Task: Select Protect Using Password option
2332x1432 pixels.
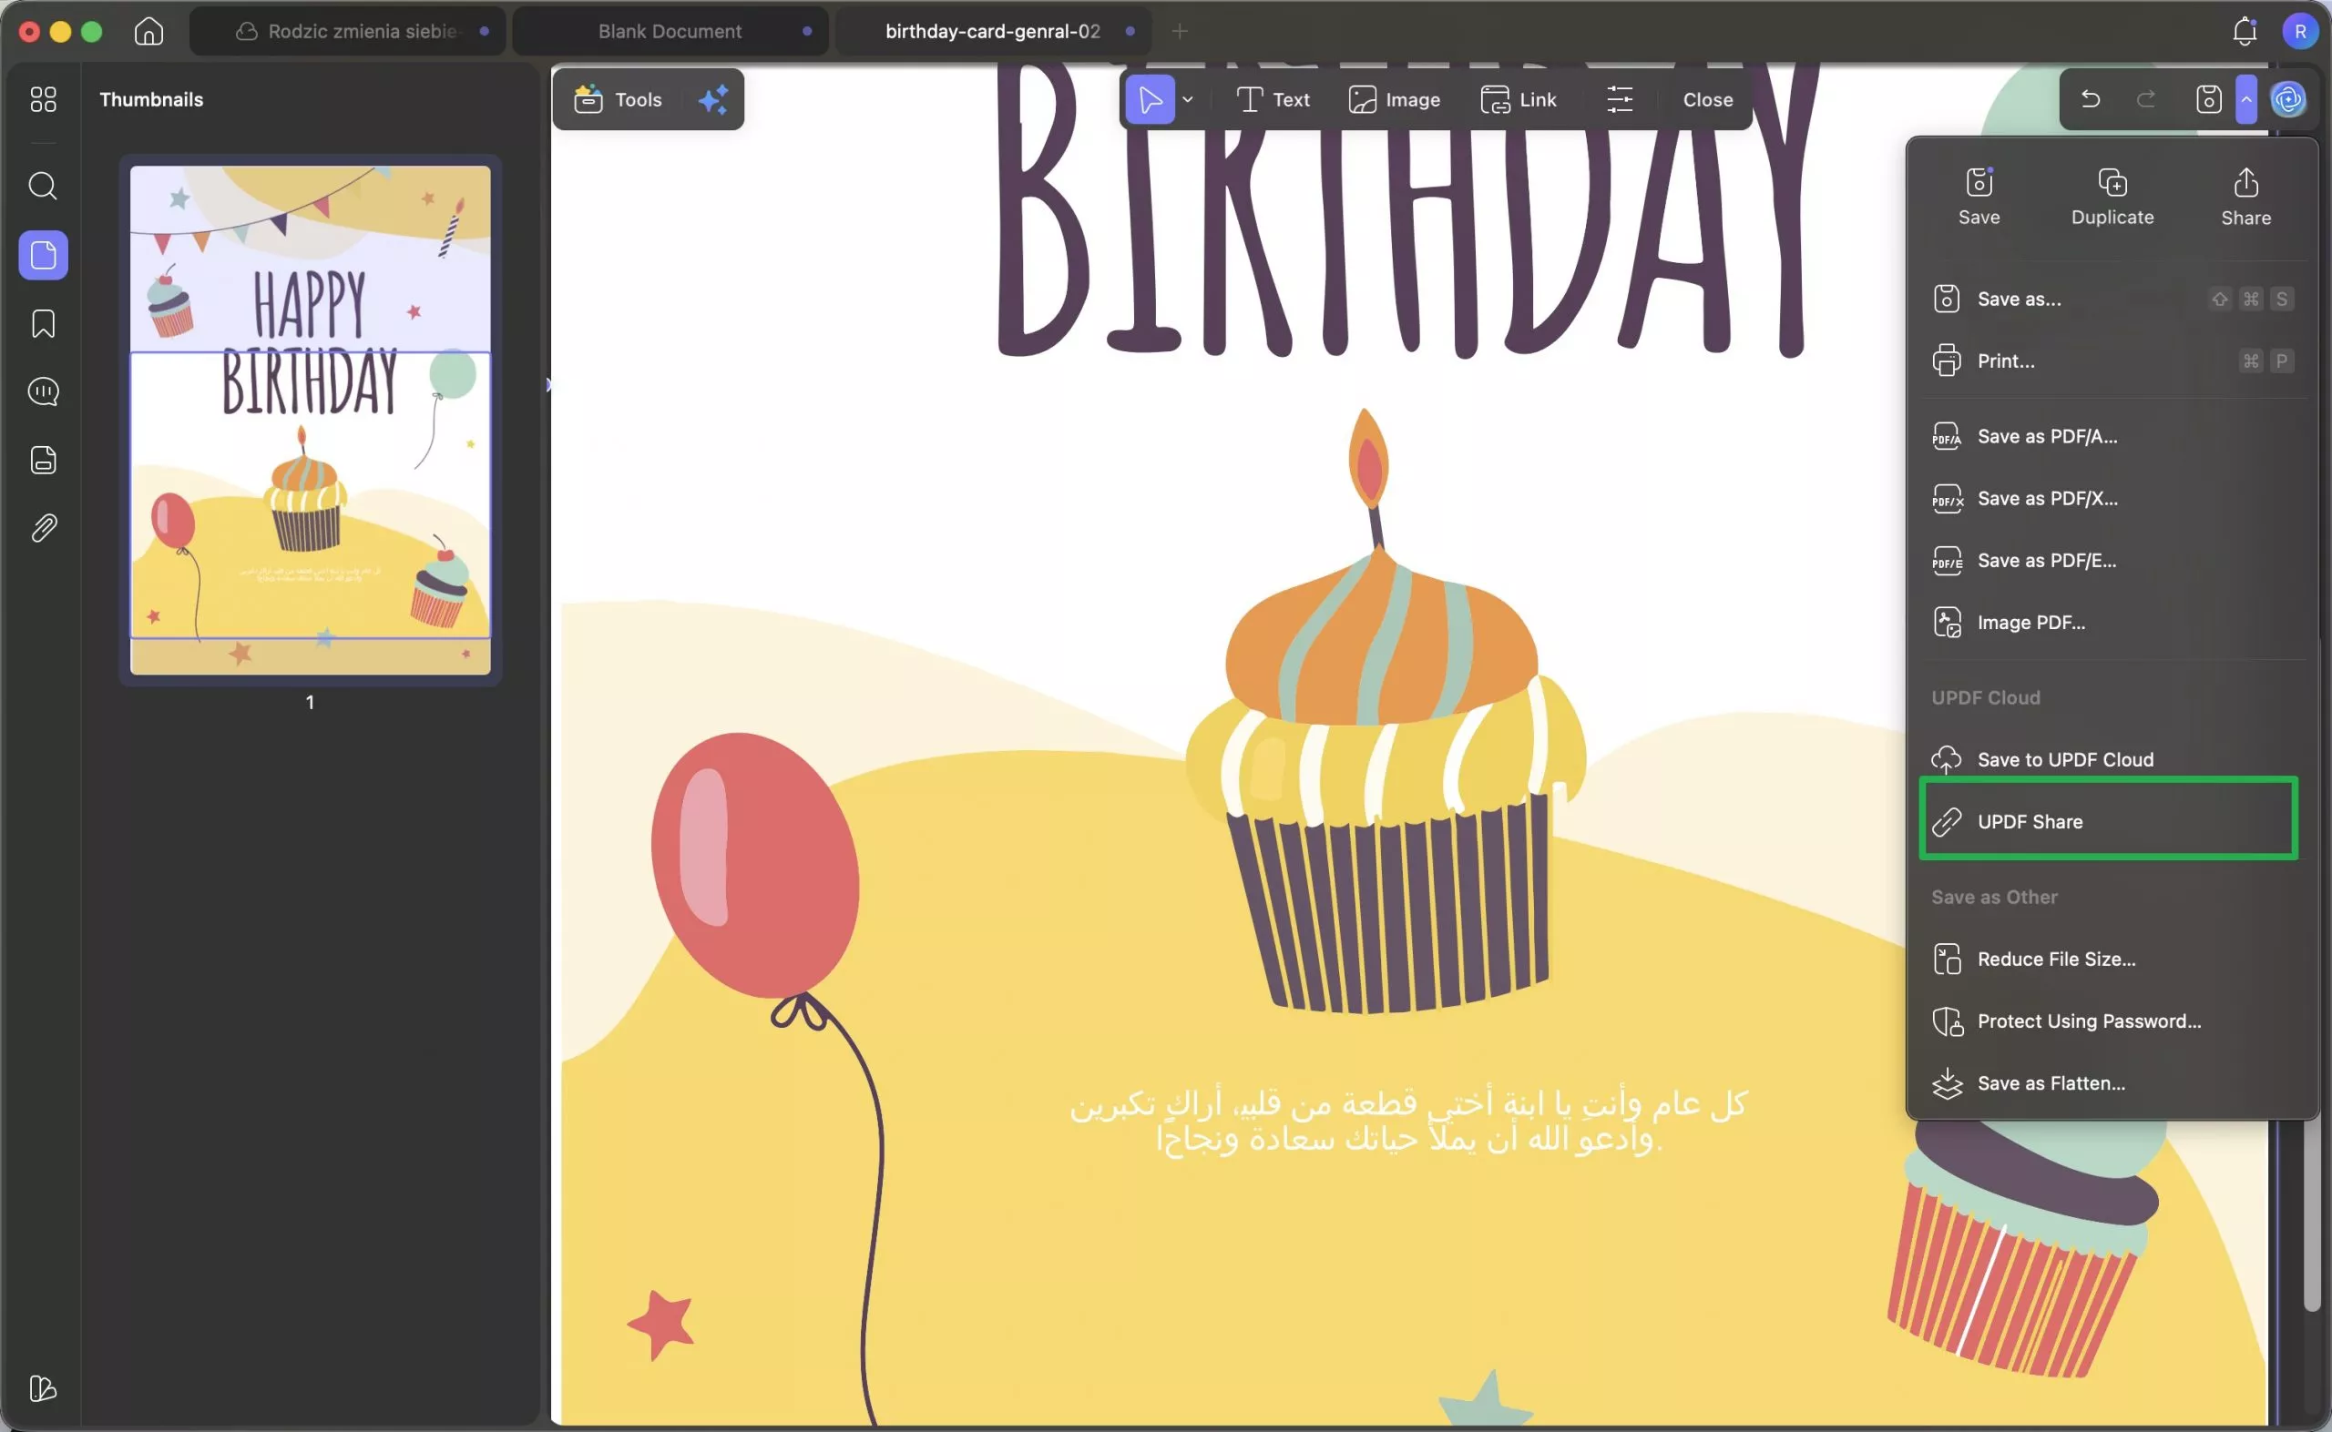Action: pos(2088,1021)
